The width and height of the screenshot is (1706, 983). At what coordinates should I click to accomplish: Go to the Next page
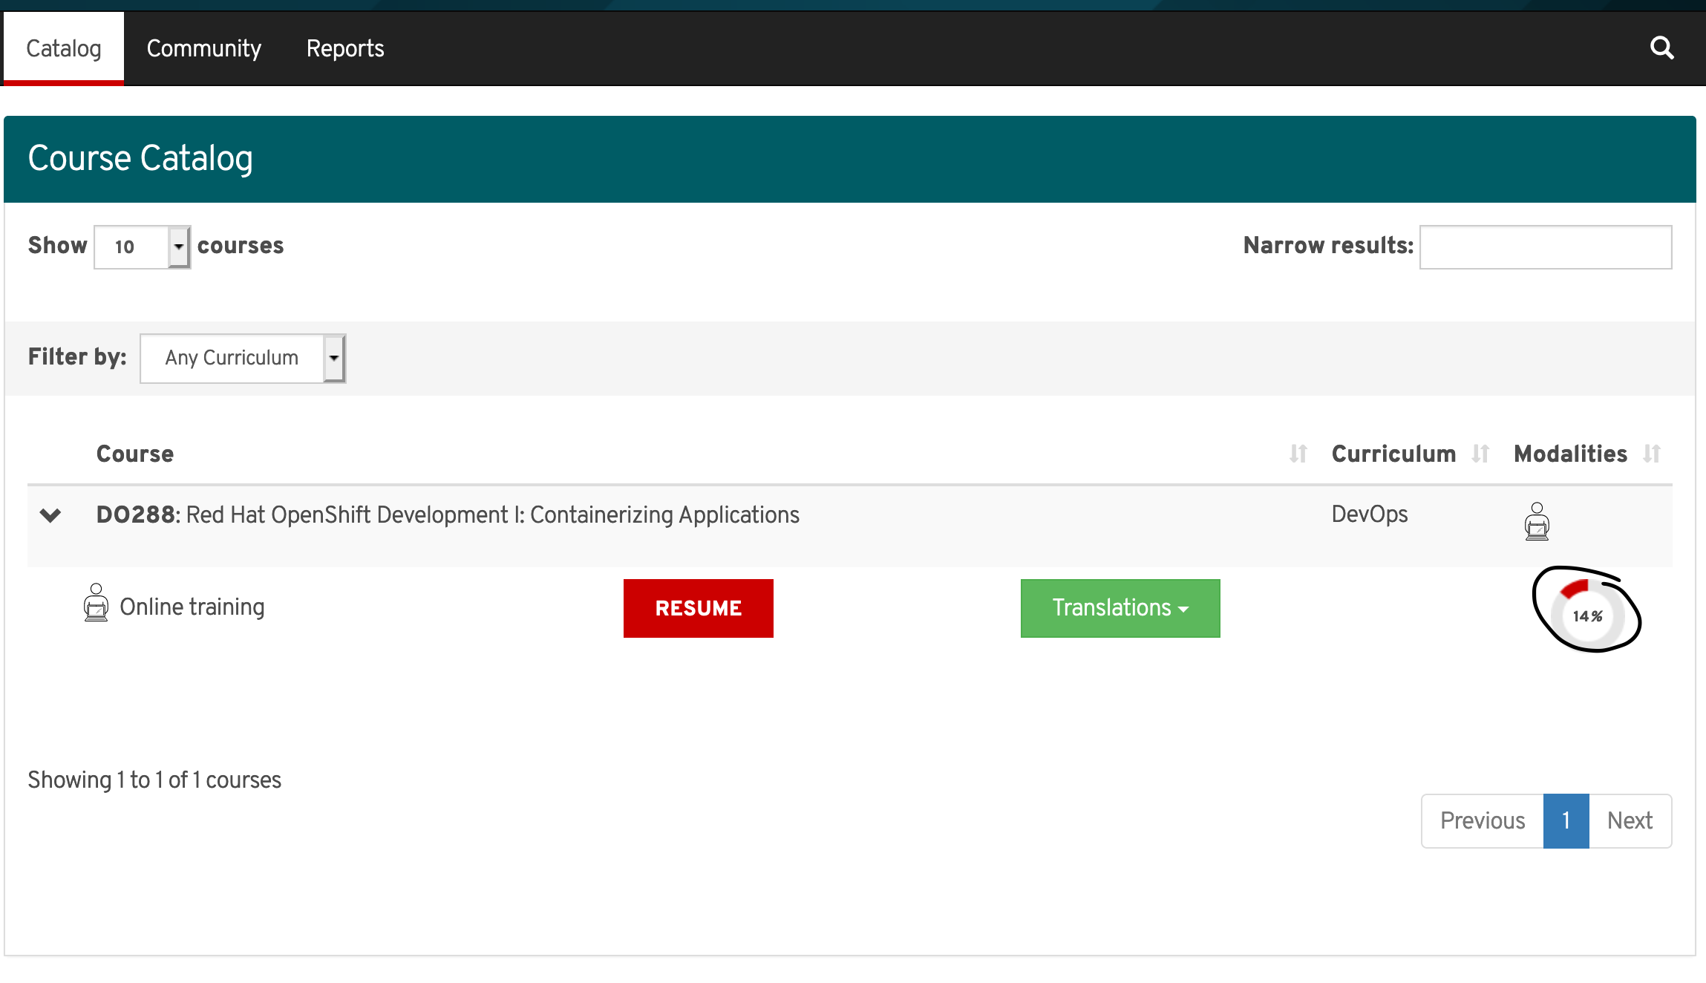pyautogui.click(x=1630, y=821)
